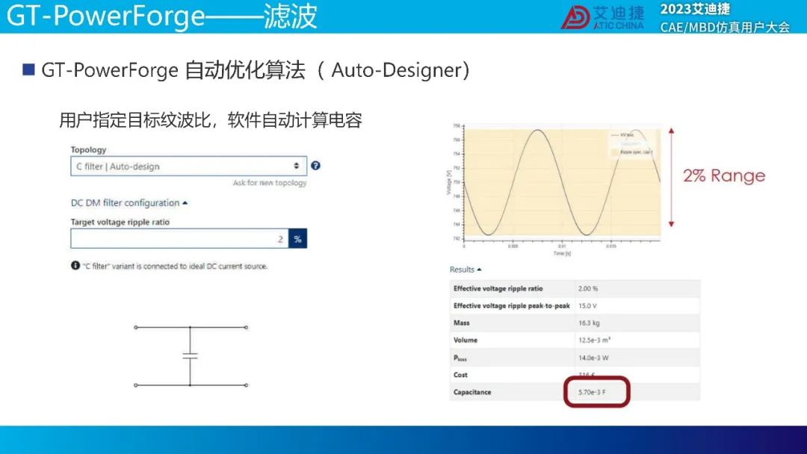Viewport: 807px width, 454px height.
Task: Select the 12.5e-3 m³ value
Action: 595,340
